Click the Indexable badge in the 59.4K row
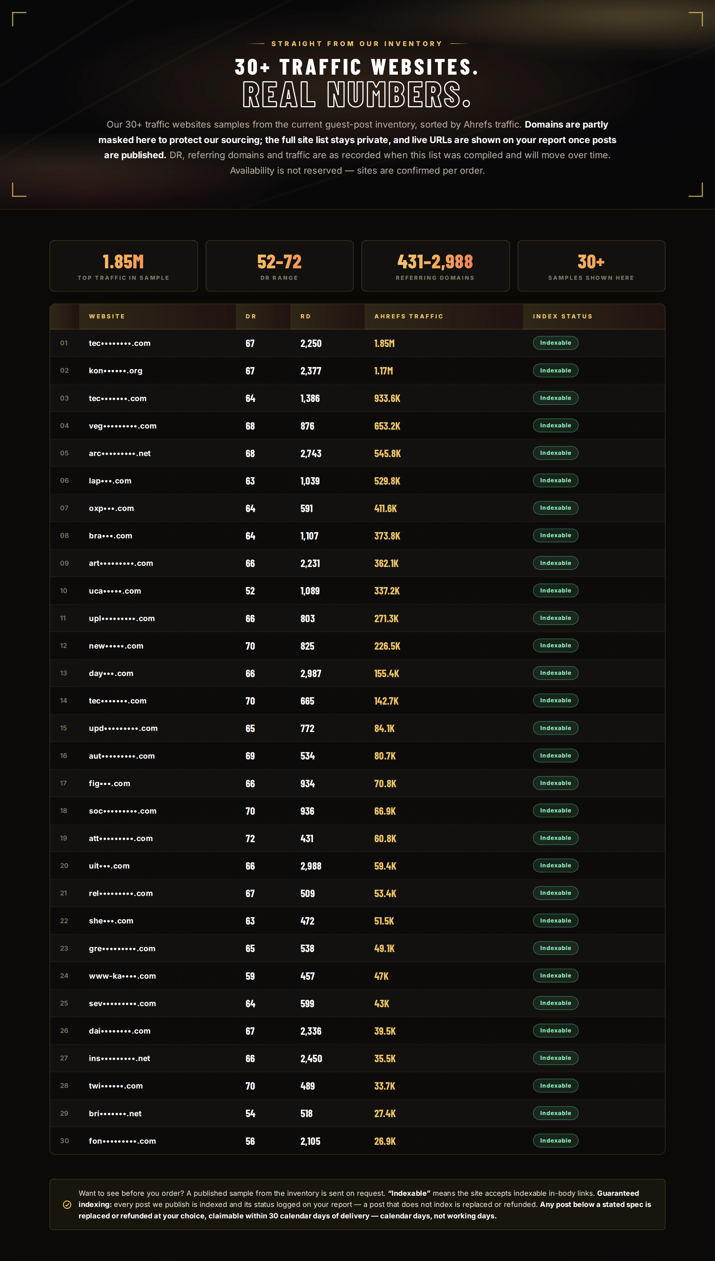Screen dimensions: 715x1261 555,865
